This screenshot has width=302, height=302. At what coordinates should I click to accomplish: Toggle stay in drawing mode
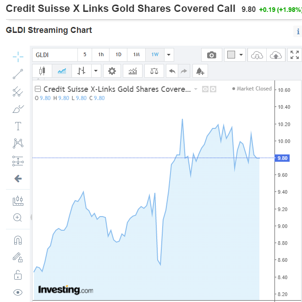pos(18,257)
